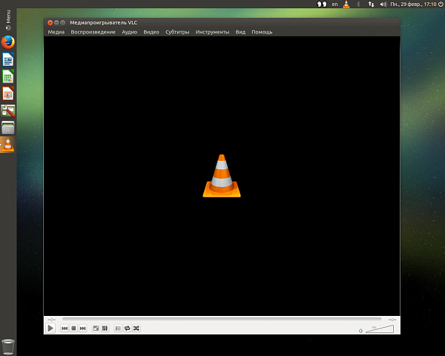The width and height of the screenshot is (445, 356).
Task: Open system settings tools dock icon
Action: click(x=8, y=111)
